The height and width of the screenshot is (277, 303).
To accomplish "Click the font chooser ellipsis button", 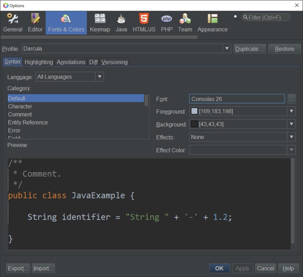I will coord(291,99).
